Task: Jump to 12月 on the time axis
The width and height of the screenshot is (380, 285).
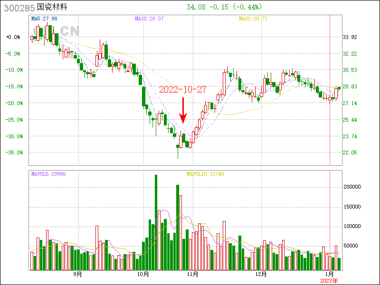Action: click(260, 275)
